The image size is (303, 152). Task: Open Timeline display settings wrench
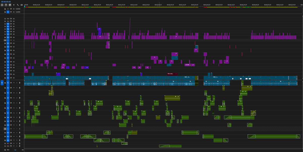pos(18,5)
